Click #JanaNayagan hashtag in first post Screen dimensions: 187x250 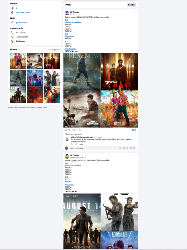tap(70, 49)
